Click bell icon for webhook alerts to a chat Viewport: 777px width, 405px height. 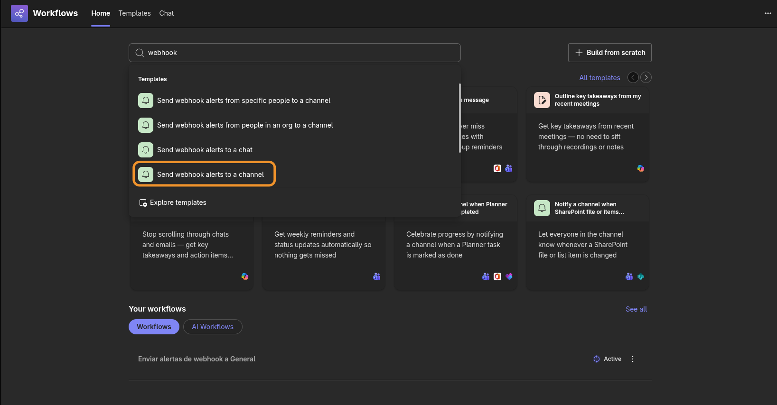(146, 150)
